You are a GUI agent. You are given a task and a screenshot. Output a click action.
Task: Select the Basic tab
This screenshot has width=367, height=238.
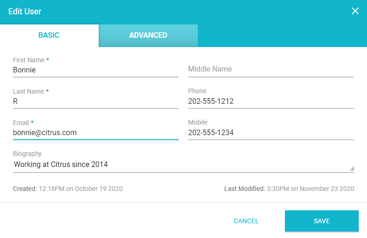49,35
